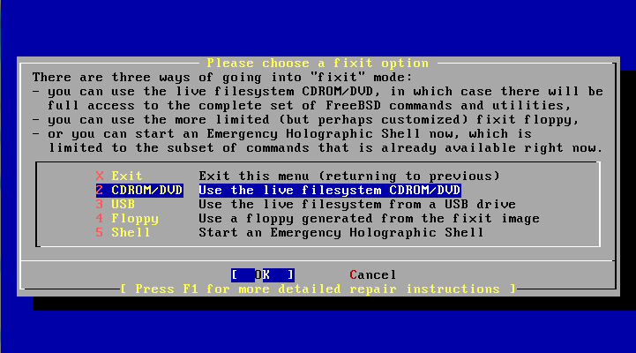
Task: Click the 'Please choose a fixit option' title
Action: (318, 64)
